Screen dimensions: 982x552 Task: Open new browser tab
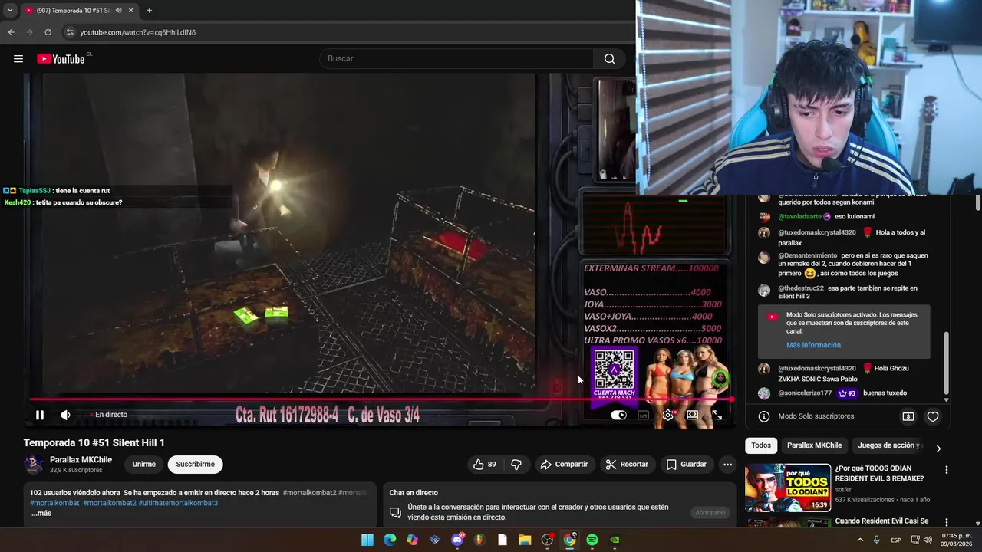click(x=149, y=11)
